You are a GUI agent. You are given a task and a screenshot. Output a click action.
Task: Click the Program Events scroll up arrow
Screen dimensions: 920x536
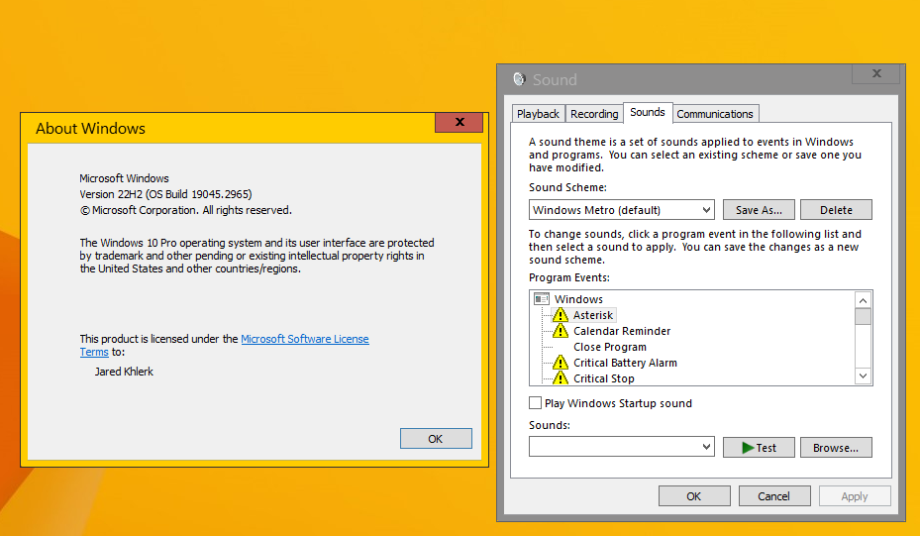coord(864,300)
